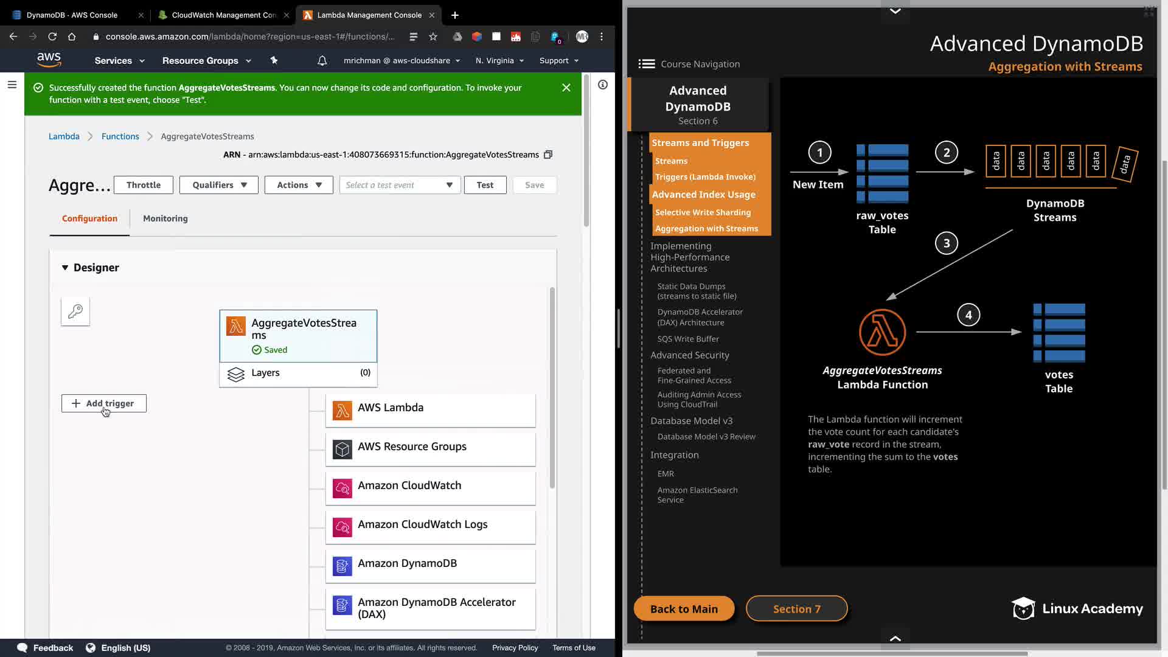Viewport: 1168px width, 657px height.
Task: Open the Course Navigation list icon
Action: (x=646, y=64)
